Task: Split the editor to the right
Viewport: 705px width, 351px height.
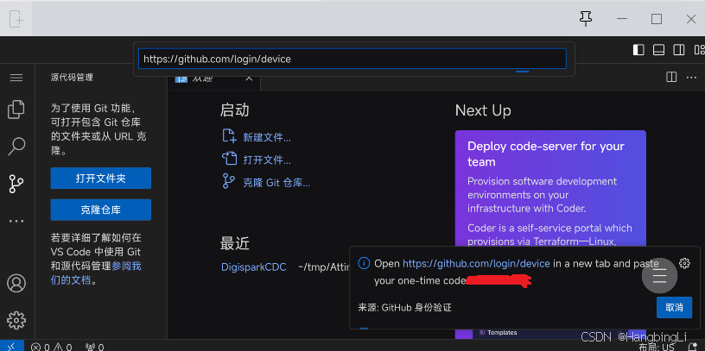Action: coord(671,78)
